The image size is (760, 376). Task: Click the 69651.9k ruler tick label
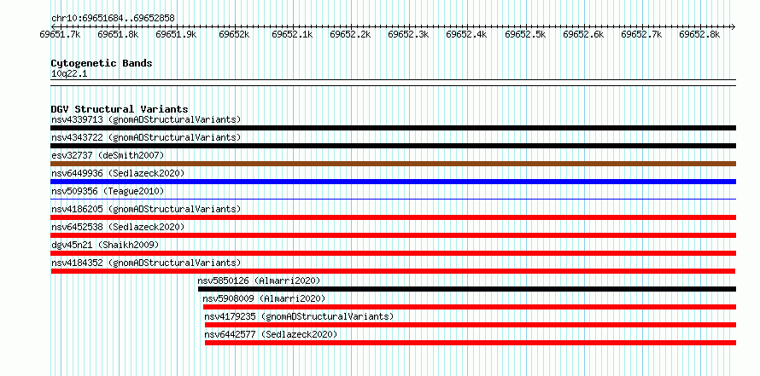176,35
